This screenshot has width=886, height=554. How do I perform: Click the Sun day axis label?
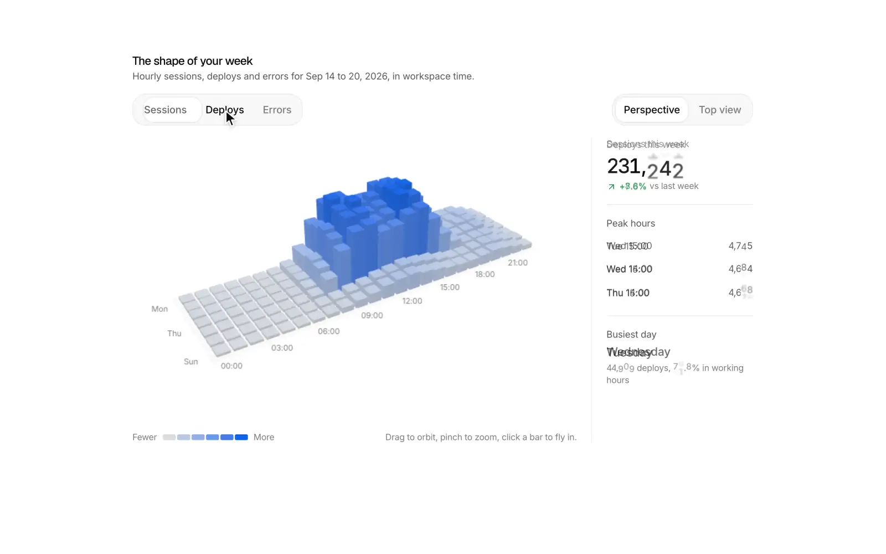[191, 361]
